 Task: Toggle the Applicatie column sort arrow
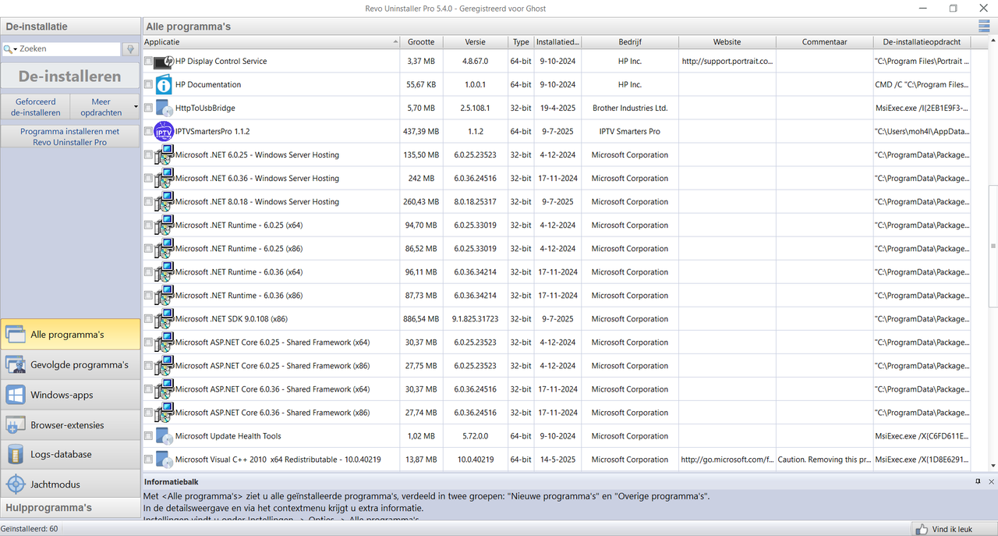[395, 42]
